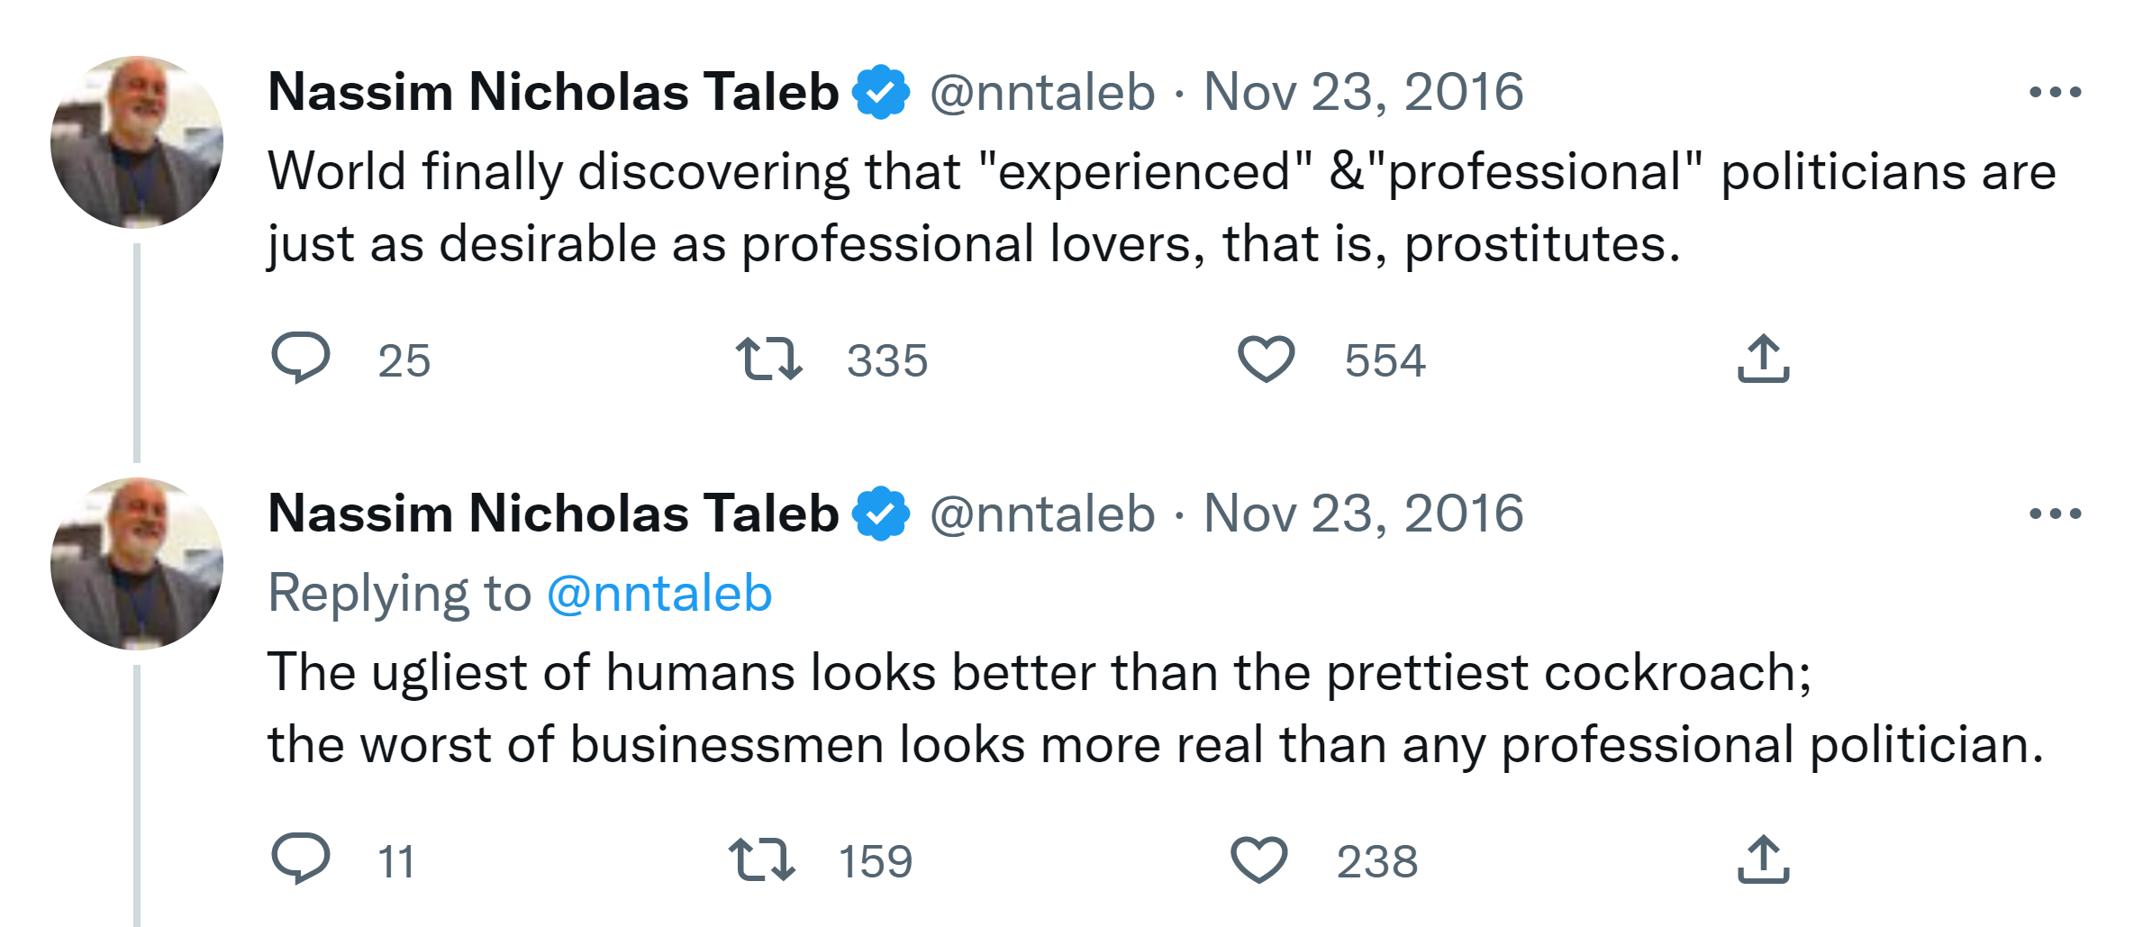Open Taleb's profile picture on first tweet
2134x927 pixels.
137,142
